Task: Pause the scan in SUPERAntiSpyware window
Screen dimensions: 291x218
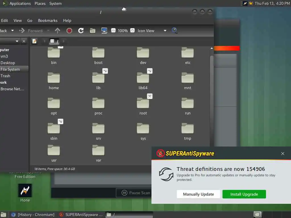Action: coord(134,193)
